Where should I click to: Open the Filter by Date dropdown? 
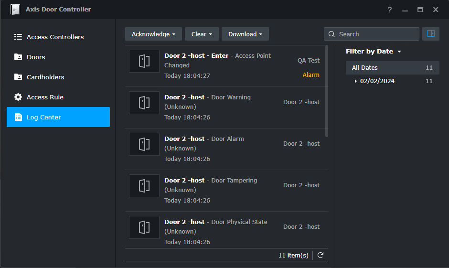pyautogui.click(x=374, y=52)
